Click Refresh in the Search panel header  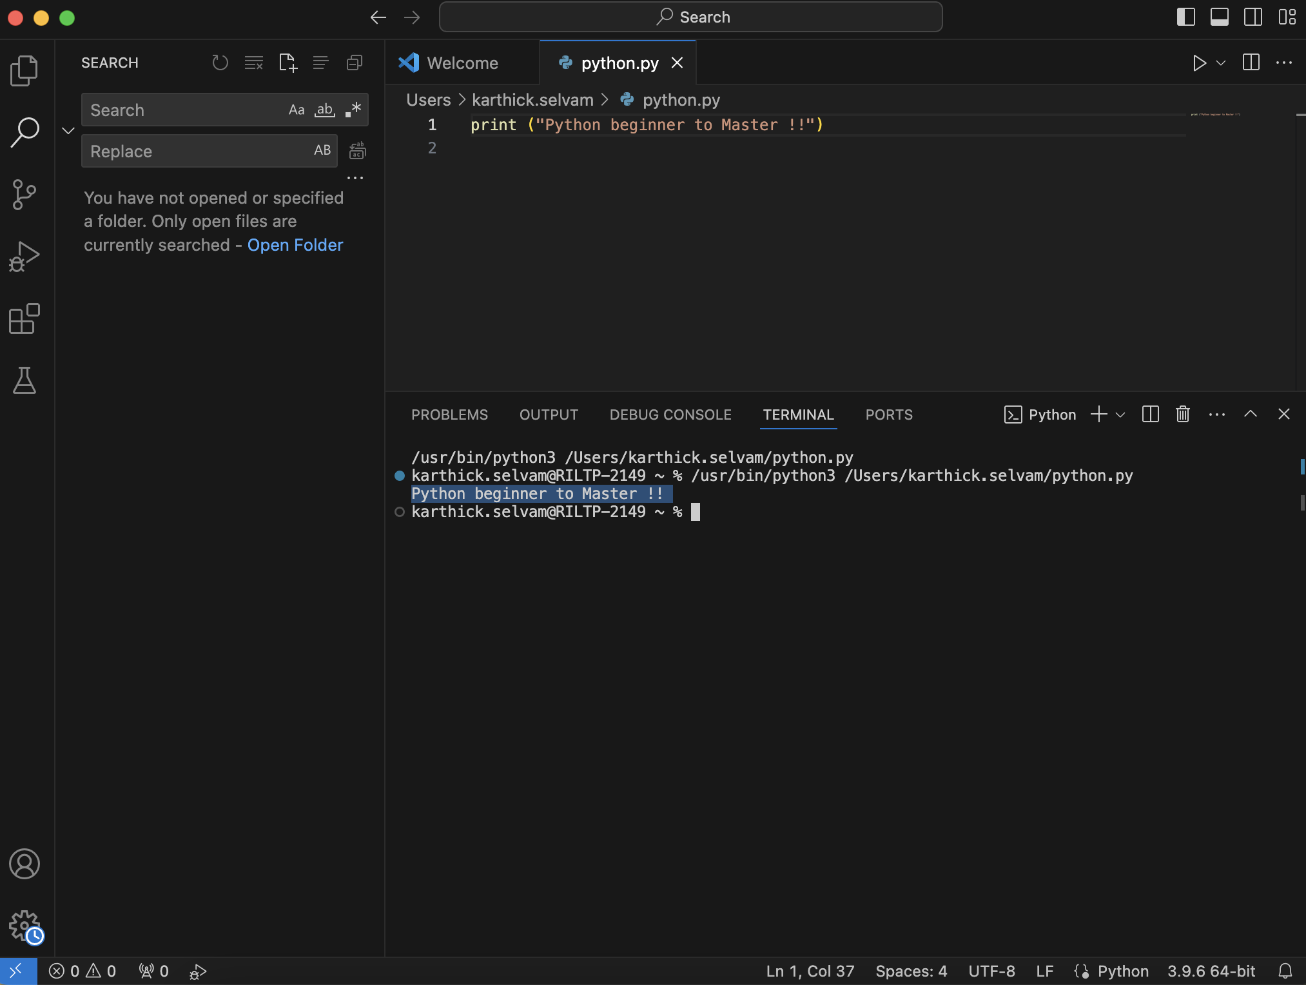coord(220,63)
